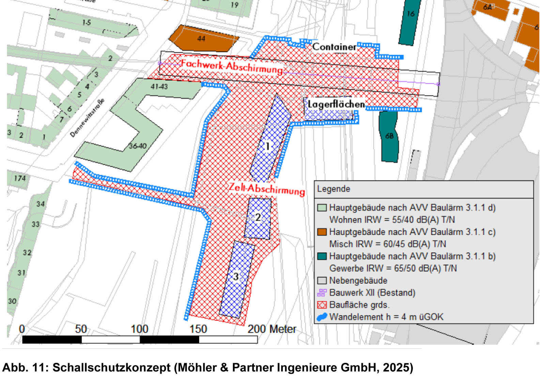Select blue hatched area number 2

(x=258, y=218)
